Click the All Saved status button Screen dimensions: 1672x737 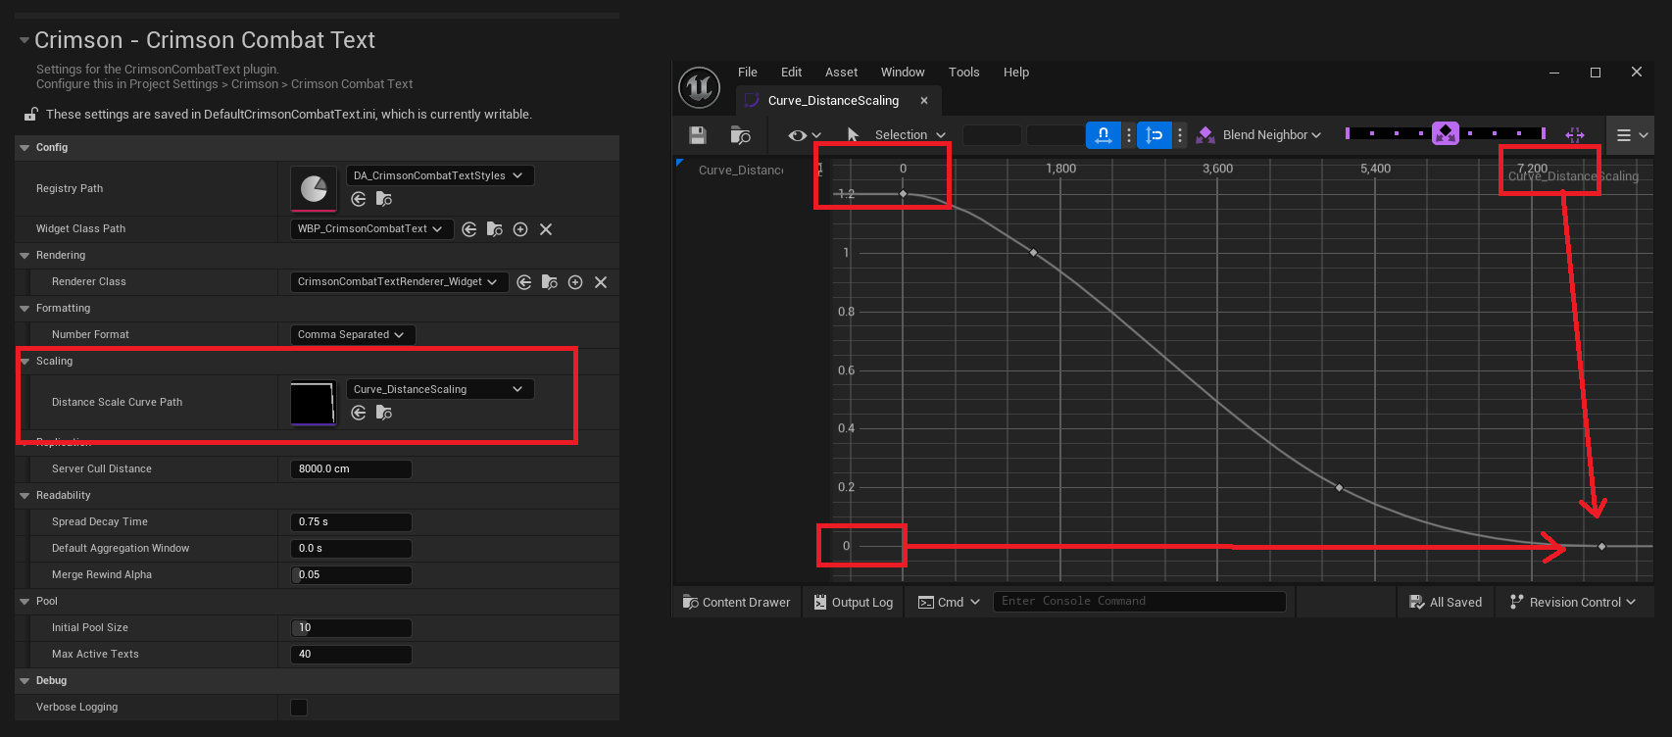(x=1446, y=602)
